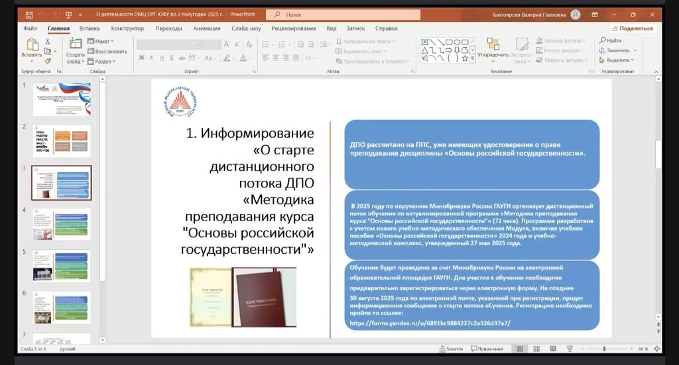Click the zoom slider in the status bar
Viewport: 679px width, 365px height.
click(x=604, y=348)
